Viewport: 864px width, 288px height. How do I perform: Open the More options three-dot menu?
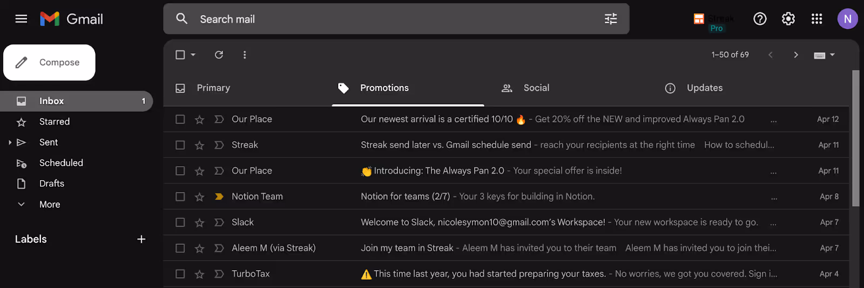point(245,54)
